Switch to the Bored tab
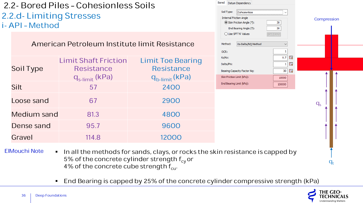The image size is (363, 203). tap(221, 3)
